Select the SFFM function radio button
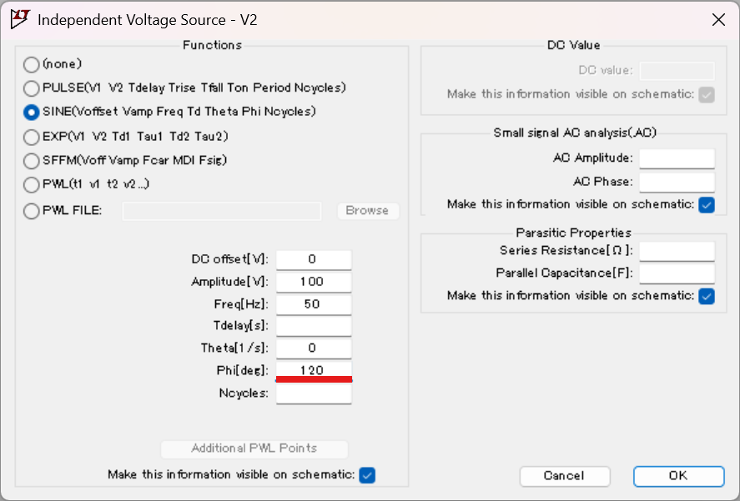 (31, 161)
